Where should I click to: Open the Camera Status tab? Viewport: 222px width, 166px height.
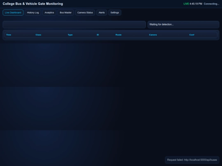pos(85,13)
